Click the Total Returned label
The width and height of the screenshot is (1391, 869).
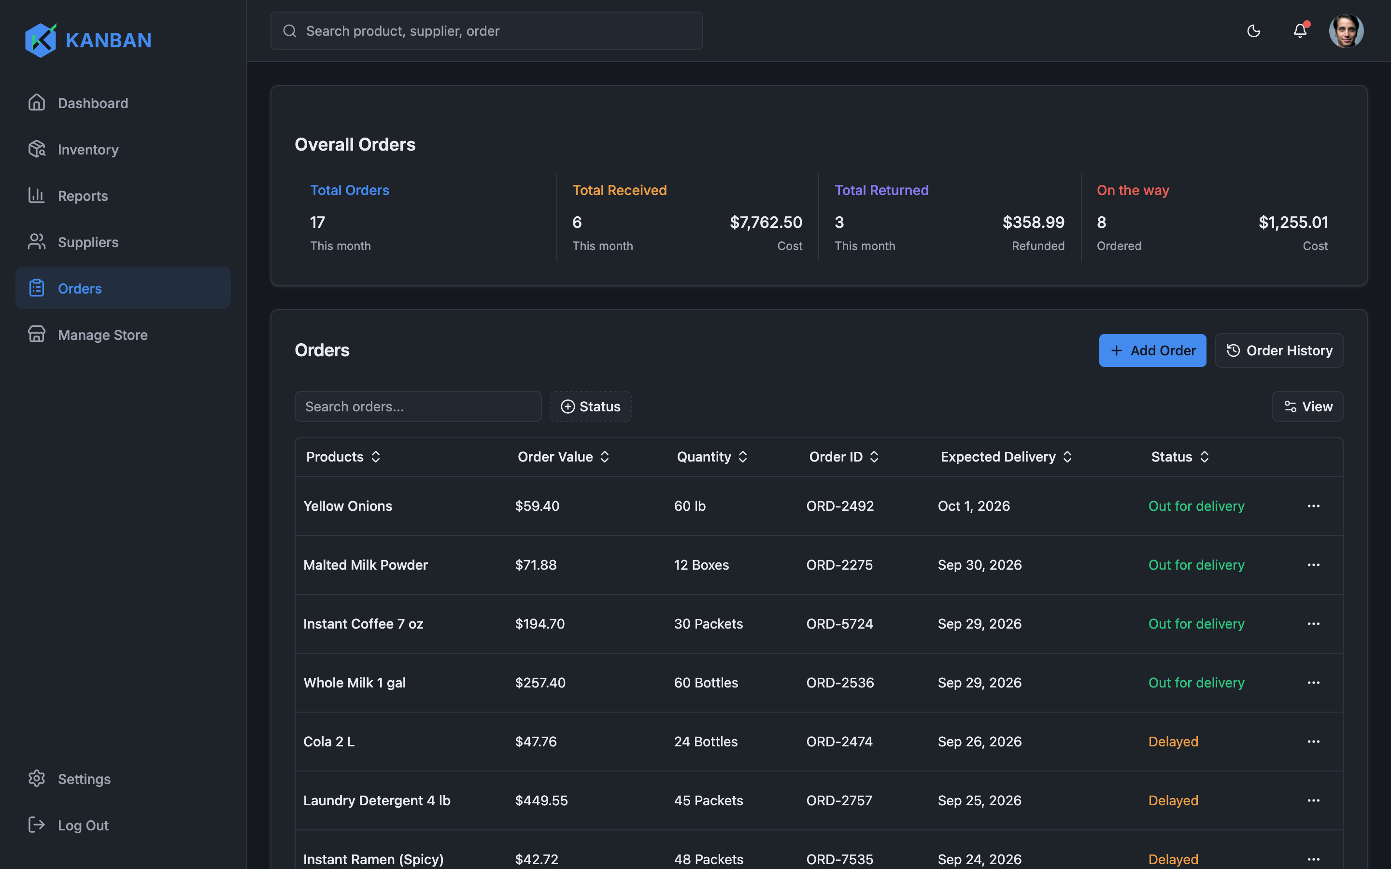[x=881, y=190]
